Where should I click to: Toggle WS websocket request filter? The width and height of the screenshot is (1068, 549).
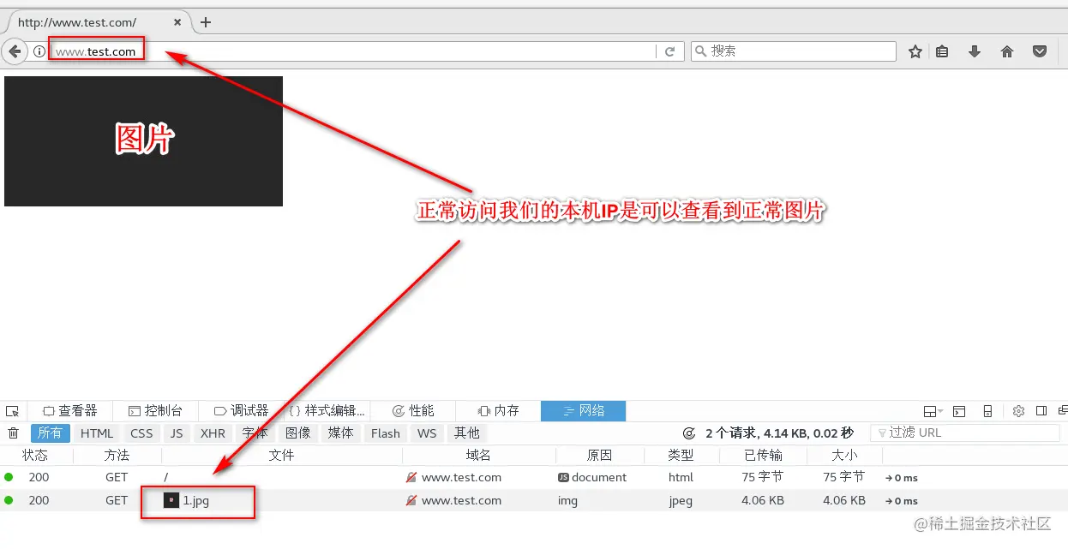[x=427, y=433]
